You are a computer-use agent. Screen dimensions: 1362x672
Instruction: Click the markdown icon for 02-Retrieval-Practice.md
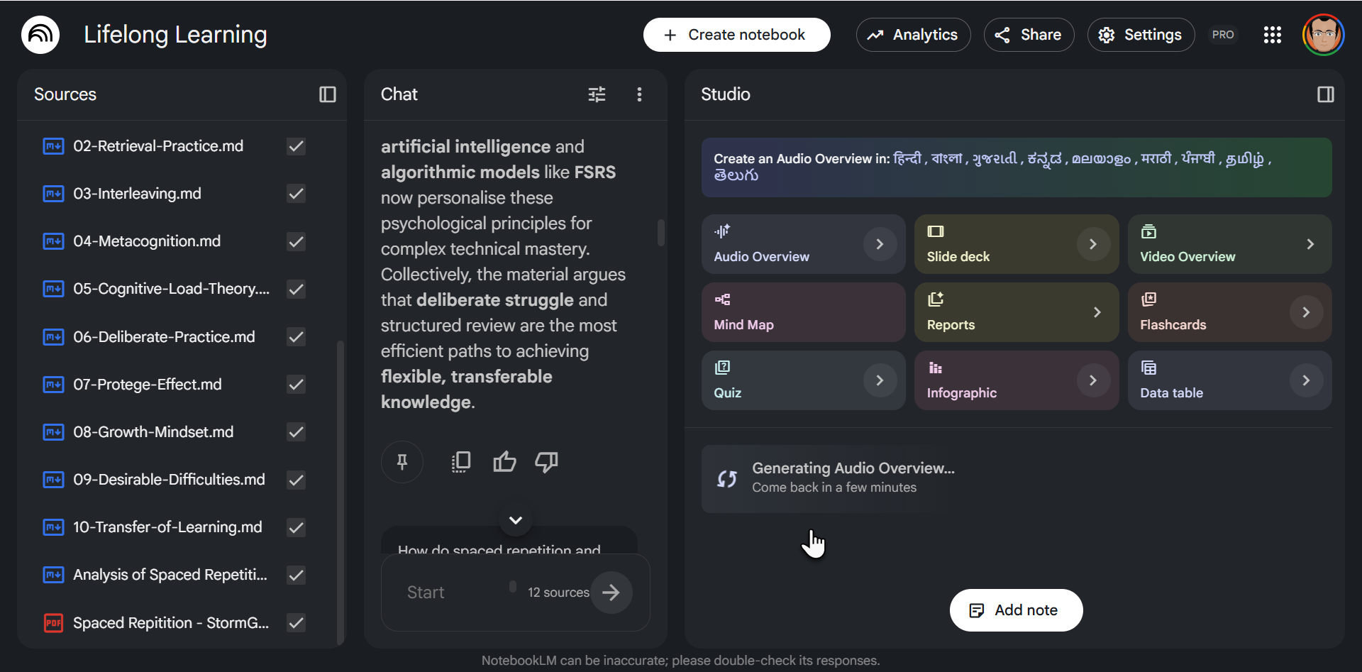coord(53,146)
